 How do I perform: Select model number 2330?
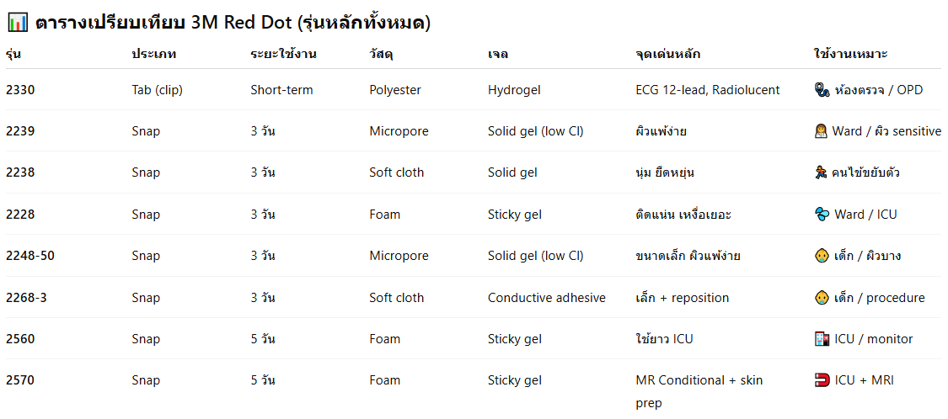tap(20, 90)
